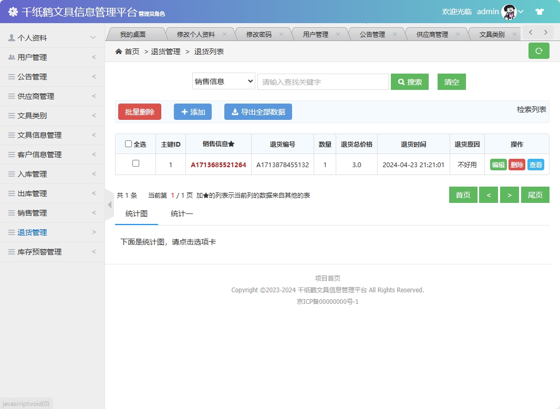The image size is (560, 409).
Task: Open the t-shirt icon in the top-right corner
Action: click(540, 11)
